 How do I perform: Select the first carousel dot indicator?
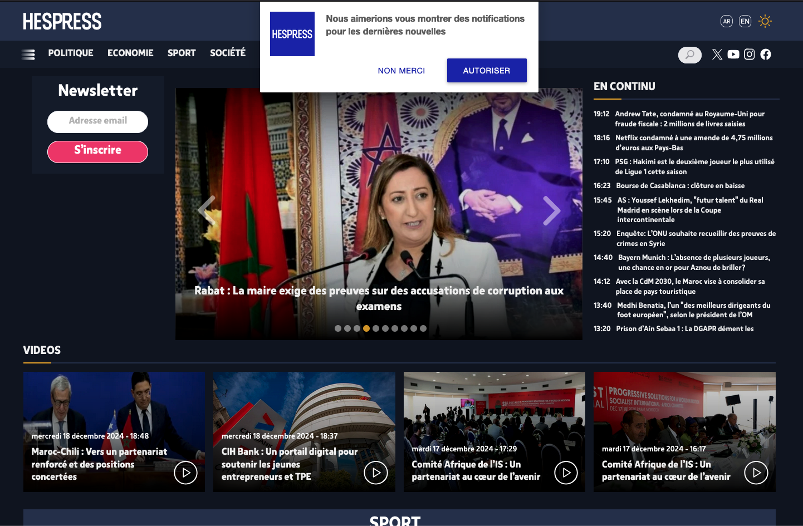[x=338, y=328]
